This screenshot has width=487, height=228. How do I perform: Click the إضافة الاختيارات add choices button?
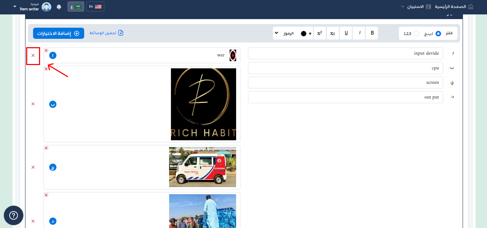[59, 33]
